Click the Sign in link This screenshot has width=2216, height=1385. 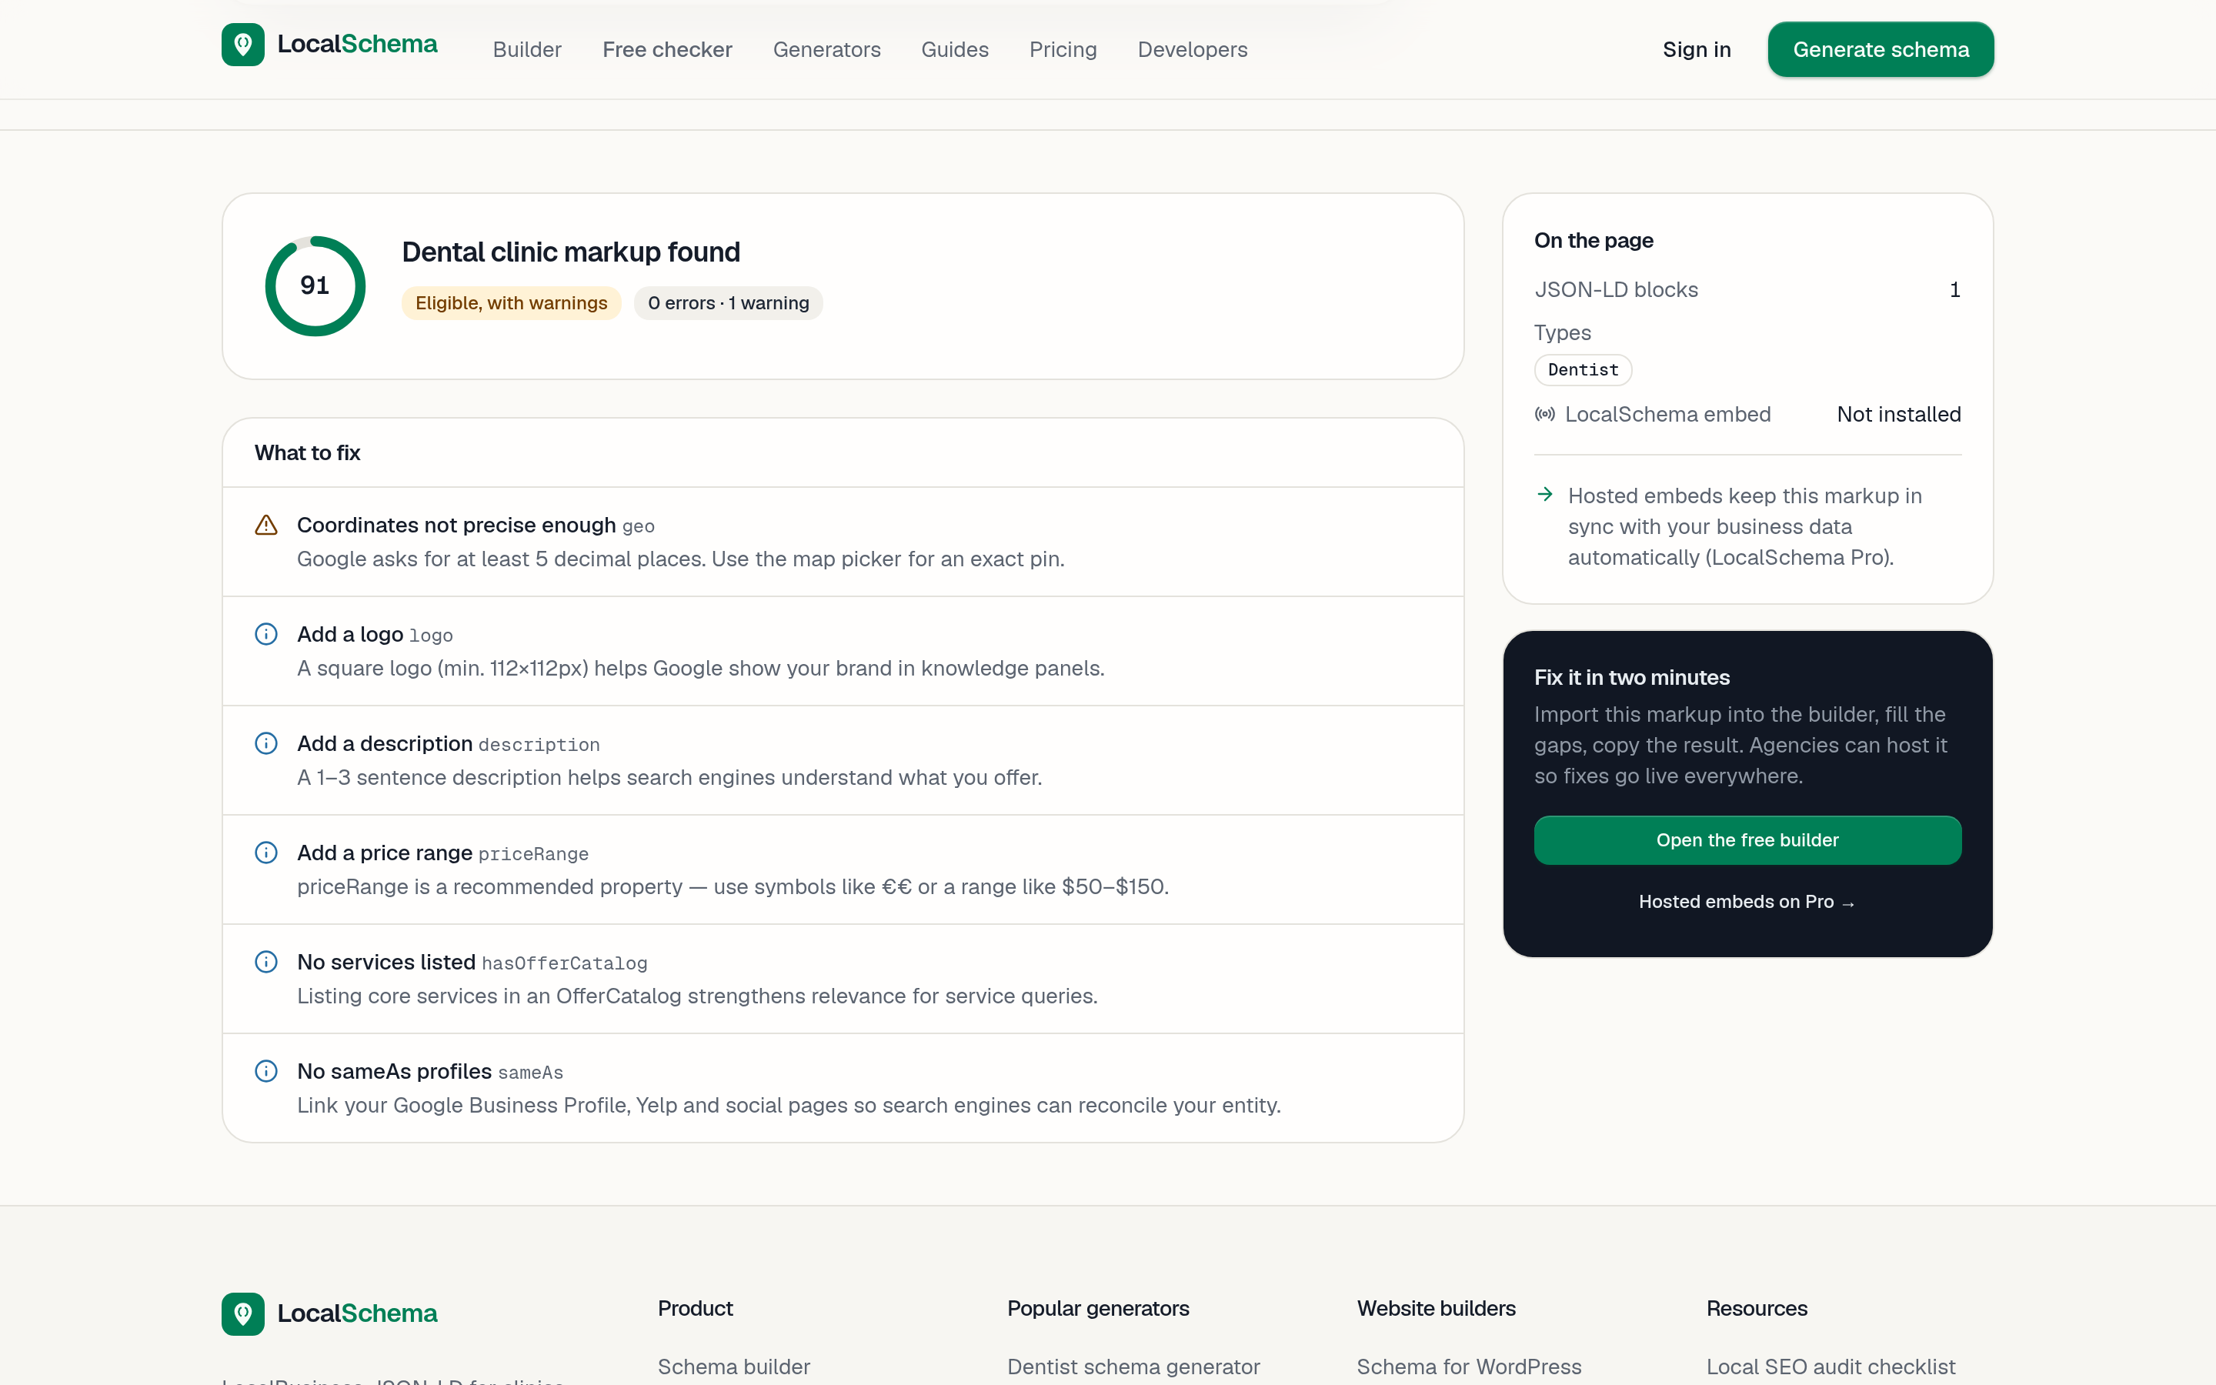point(1696,49)
